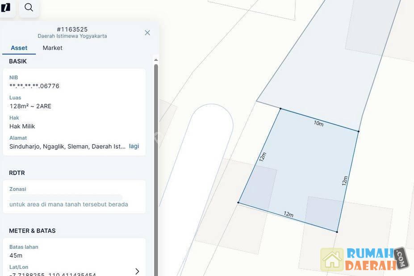Switch to the Asset tab
The width and height of the screenshot is (414, 276).
click(19, 48)
